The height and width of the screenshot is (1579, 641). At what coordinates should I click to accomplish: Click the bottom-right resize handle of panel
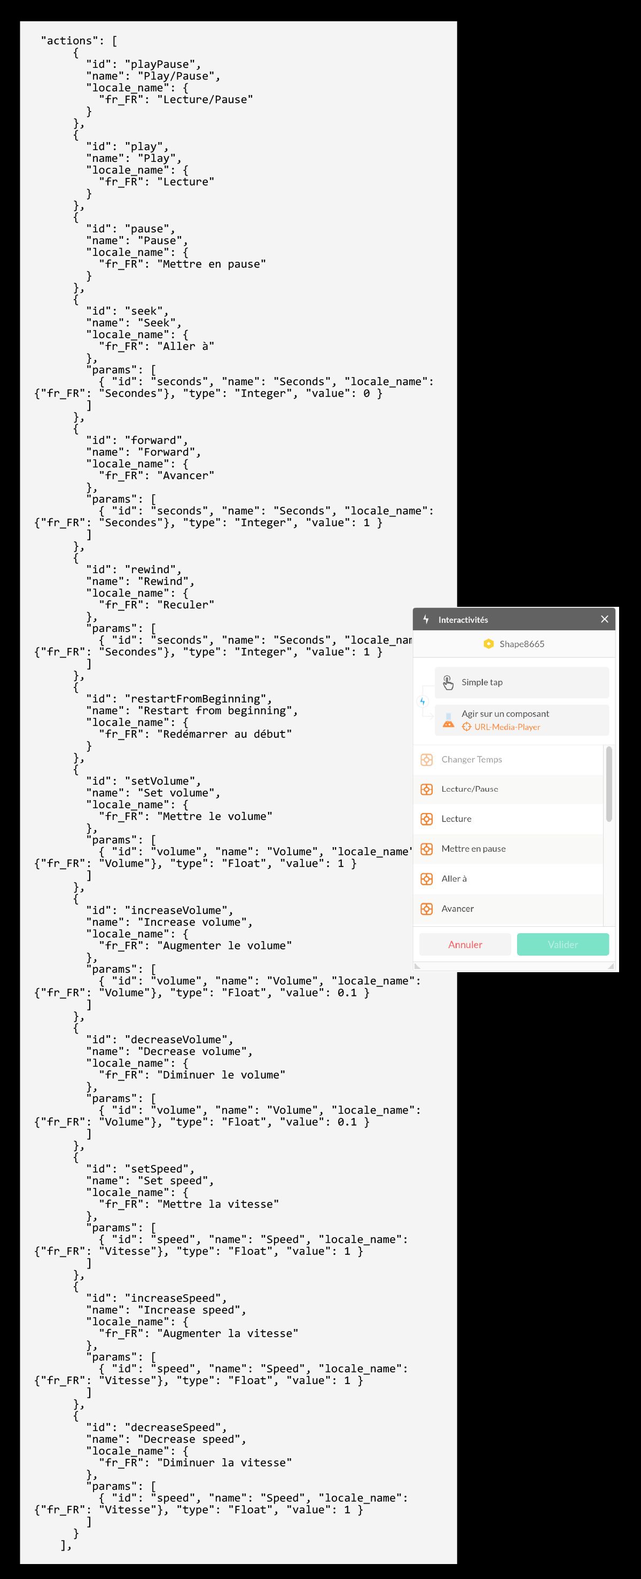[611, 967]
